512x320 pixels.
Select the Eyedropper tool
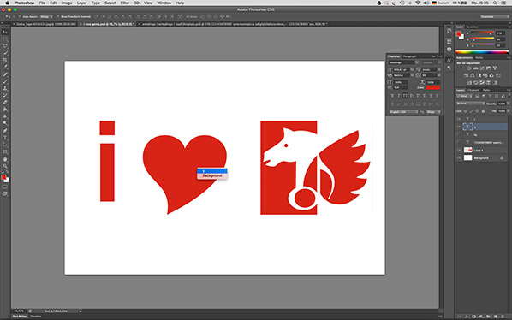coord(5,67)
